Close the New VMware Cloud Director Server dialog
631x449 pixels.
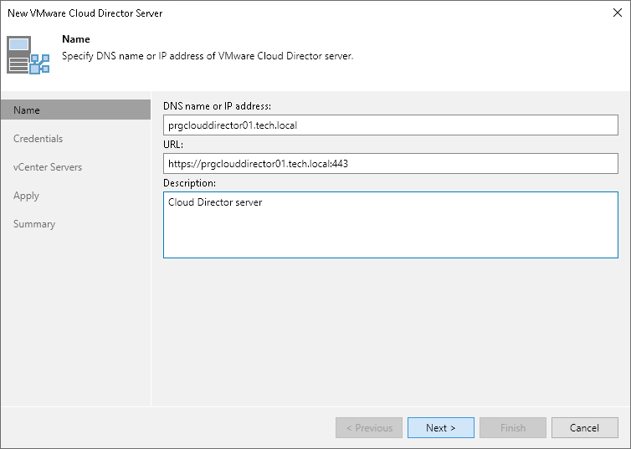click(x=618, y=13)
